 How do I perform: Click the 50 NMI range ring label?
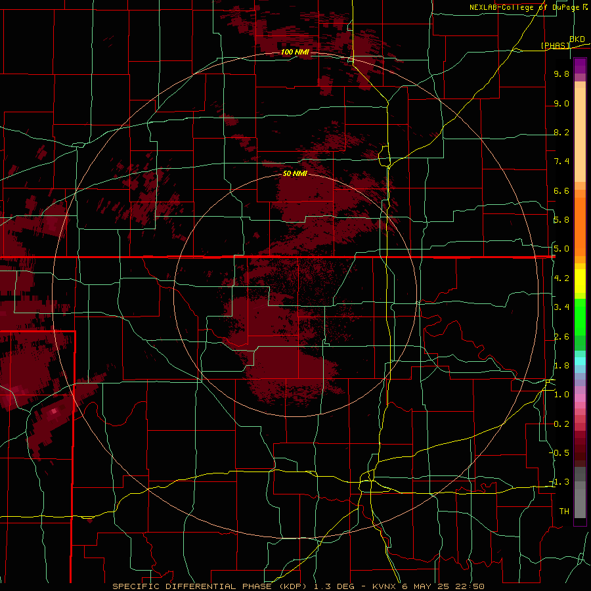[295, 173]
